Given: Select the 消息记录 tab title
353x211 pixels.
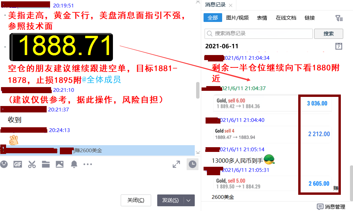Looking at the screenshot, I should pos(215,5).
